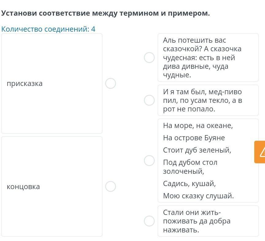
Task: Click the word 'присказка' text
Action: [25, 84]
